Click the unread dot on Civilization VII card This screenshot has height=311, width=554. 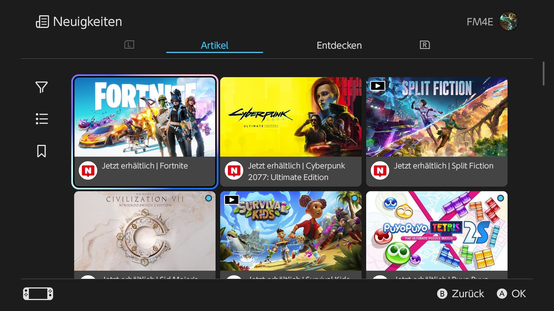pos(209,198)
